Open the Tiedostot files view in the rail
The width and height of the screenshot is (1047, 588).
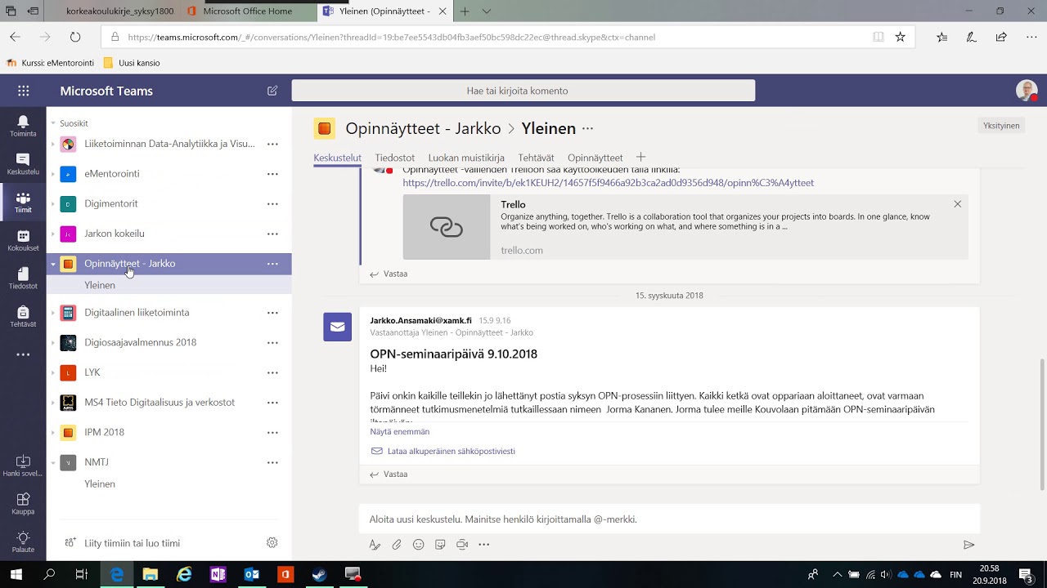click(23, 278)
